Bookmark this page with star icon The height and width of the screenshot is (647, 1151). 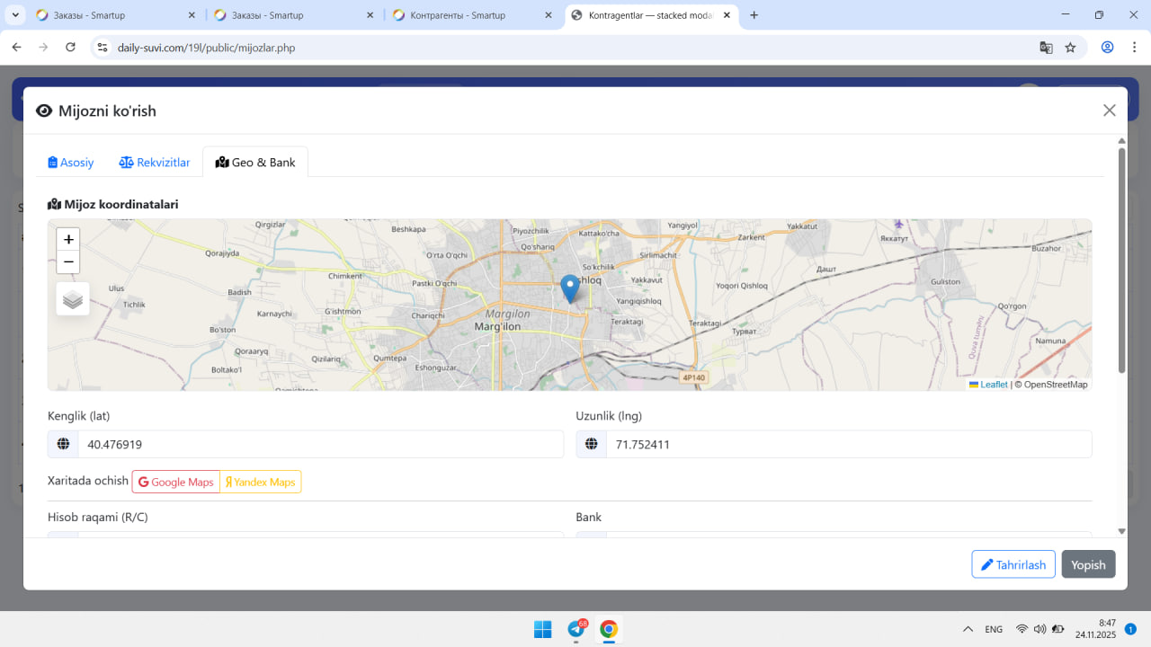pos(1070,48)
